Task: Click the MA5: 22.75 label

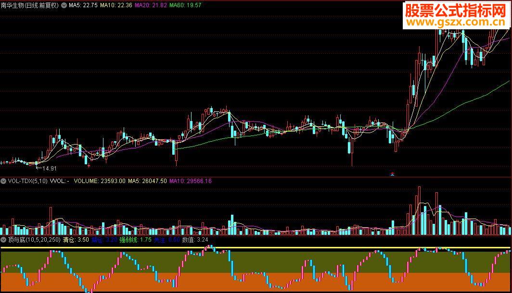Action: click(83, 5)
